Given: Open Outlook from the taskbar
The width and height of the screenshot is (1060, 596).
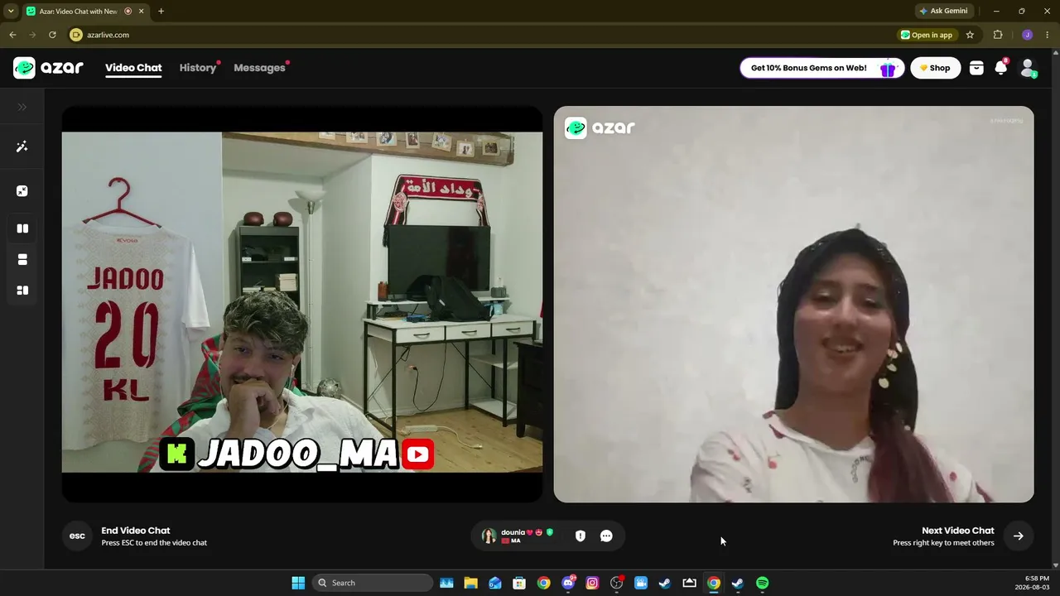Looking at the screenshot, I should pos(495,583).
